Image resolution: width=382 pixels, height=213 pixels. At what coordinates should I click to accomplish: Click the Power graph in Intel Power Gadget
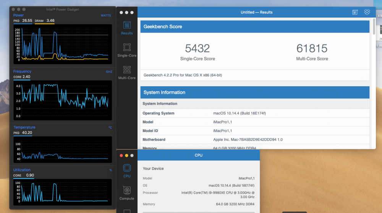click(x=63, y=44)
